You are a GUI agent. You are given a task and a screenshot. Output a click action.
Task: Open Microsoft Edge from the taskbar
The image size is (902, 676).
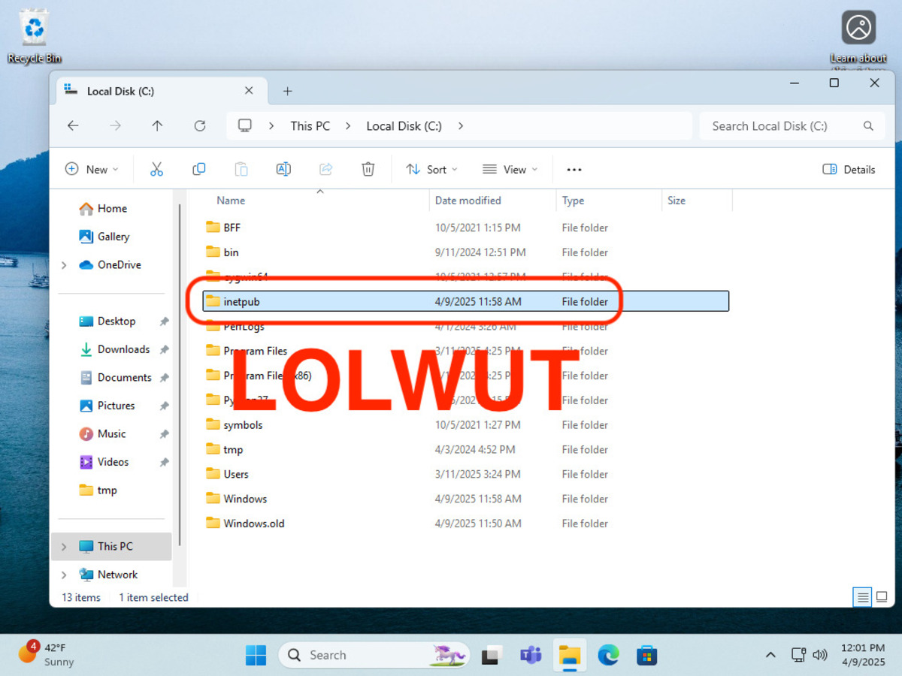click(608, 655)
